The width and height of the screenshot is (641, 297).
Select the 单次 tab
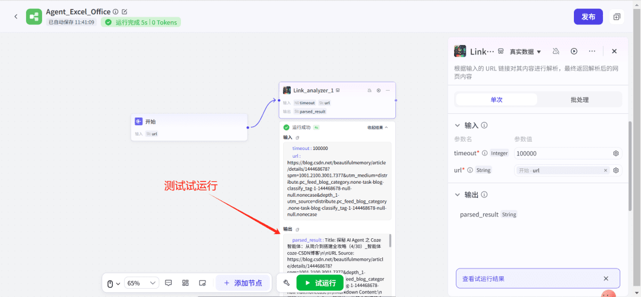tap(496, 100)
